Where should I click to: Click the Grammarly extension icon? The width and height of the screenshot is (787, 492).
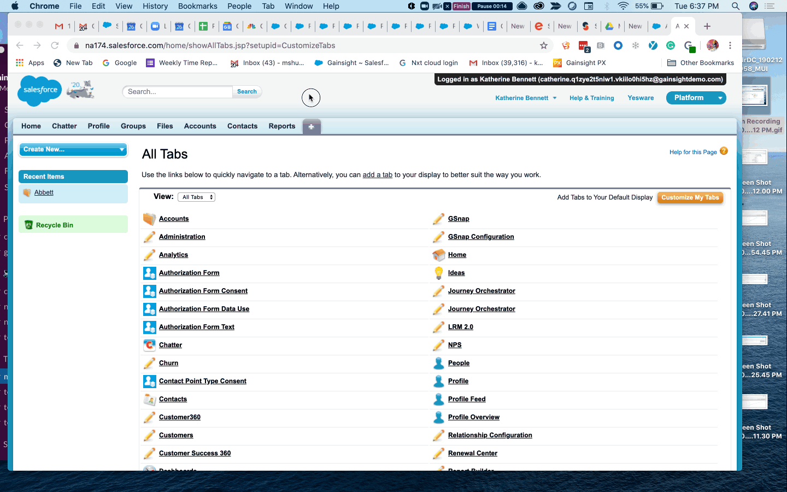pyautogui.click(x=671, y=45)
